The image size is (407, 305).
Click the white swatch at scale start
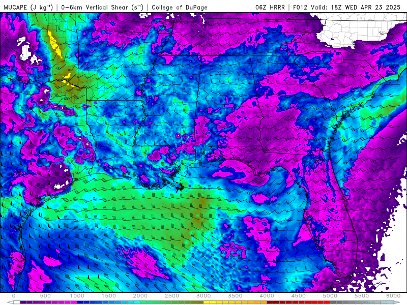coord(17,302)
